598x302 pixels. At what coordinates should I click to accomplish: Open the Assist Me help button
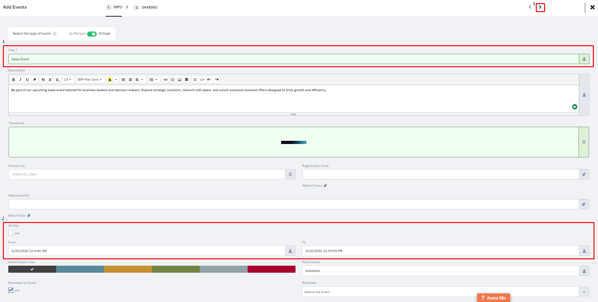coord(494,298)
